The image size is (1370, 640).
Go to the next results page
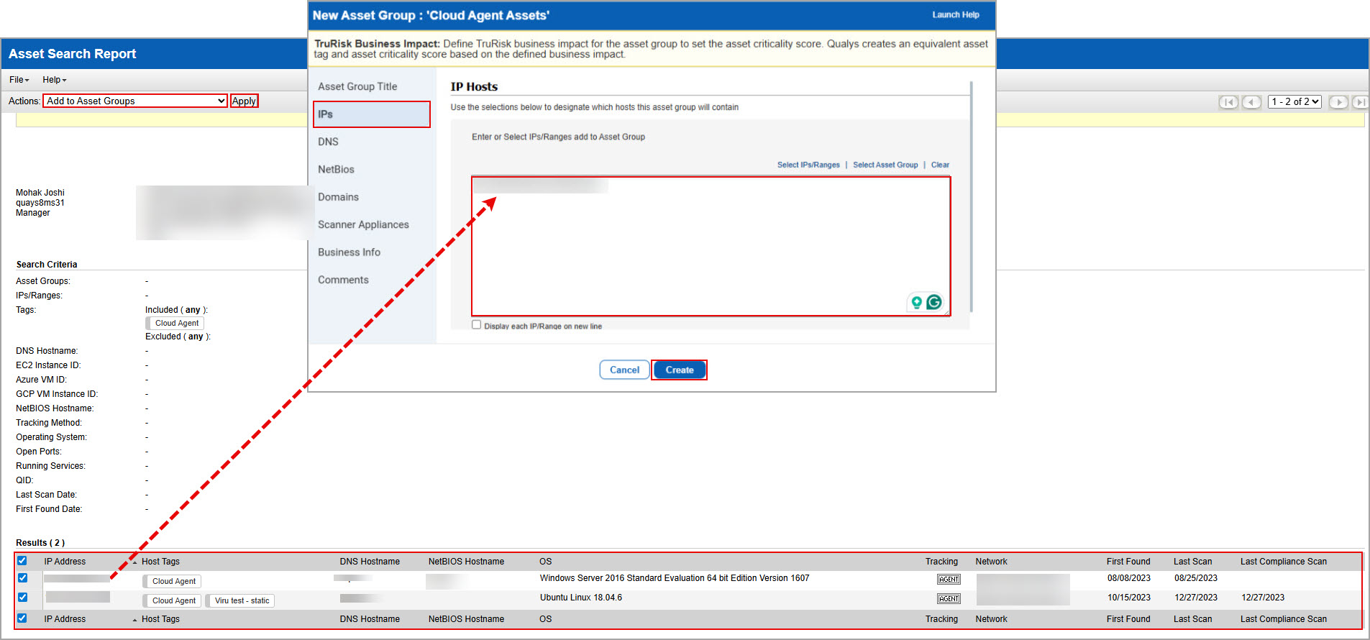pos(1338,102)
